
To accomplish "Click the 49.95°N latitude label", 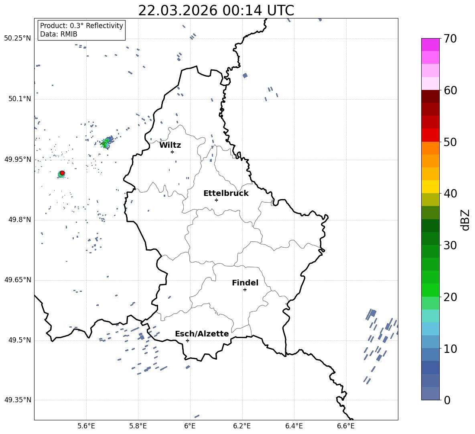I will (x=18, y=159).
